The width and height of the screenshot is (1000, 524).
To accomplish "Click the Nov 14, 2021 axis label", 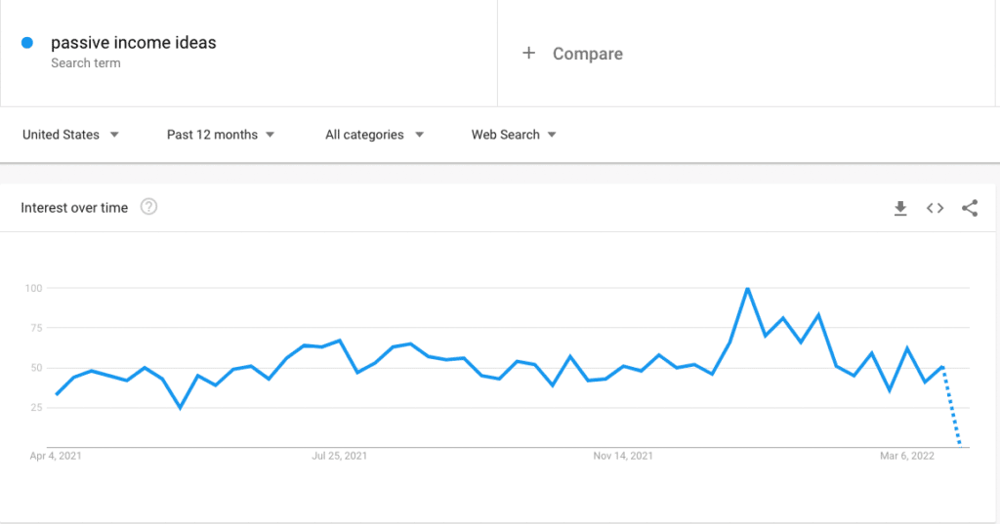I will pos(623,456).
